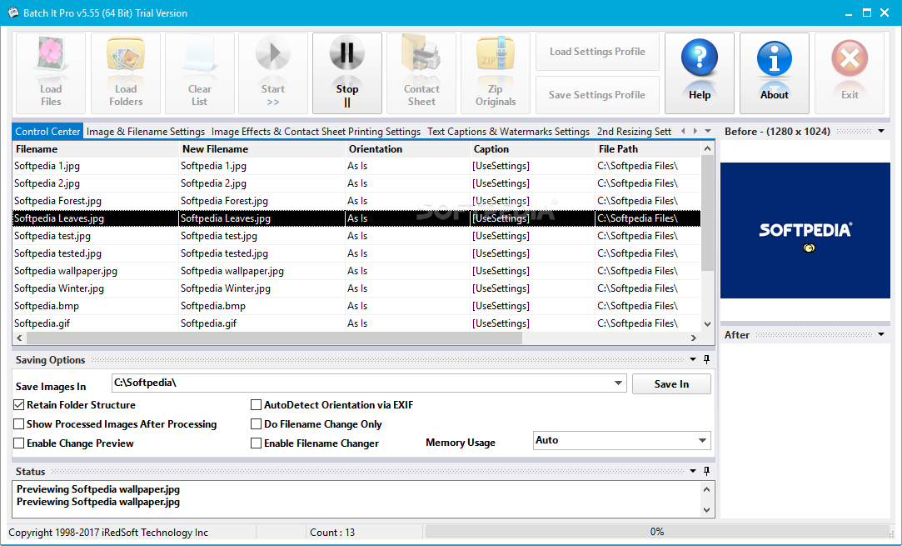The height and width of the screenshot is (546, 902).
Task: Enable AutoDetect Orientation via EXIF
Action: (x=256, y=405)
